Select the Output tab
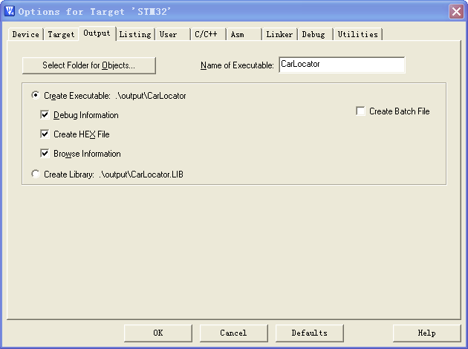Screen dimensions: 468x349 click(x=97, y=33)
